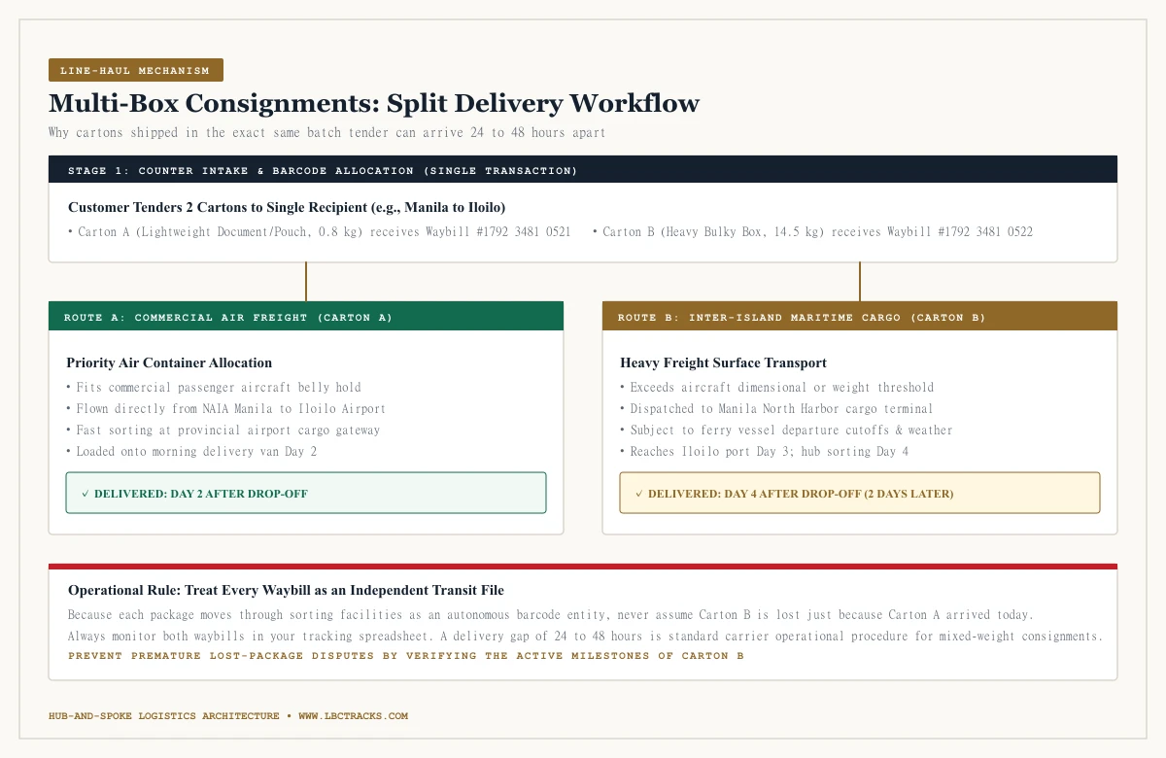Screen dimensions: 1166x758
Task: Select 'Fits commercial passenger aircraft belly hold'
Action: click(214, 387)
